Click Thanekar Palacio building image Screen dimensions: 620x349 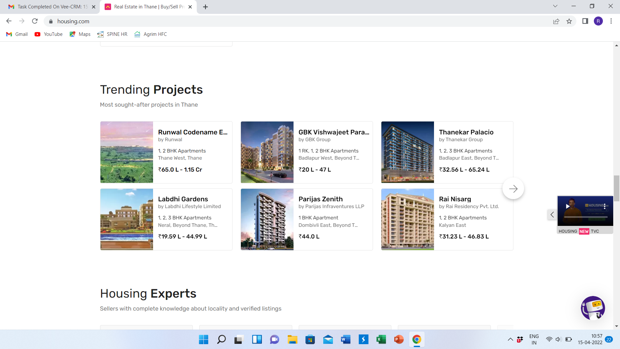(x=408, y=152)
